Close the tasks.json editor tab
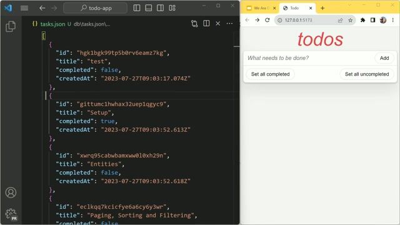This screenshot has height=225, width=400. [x=218, y=24]
